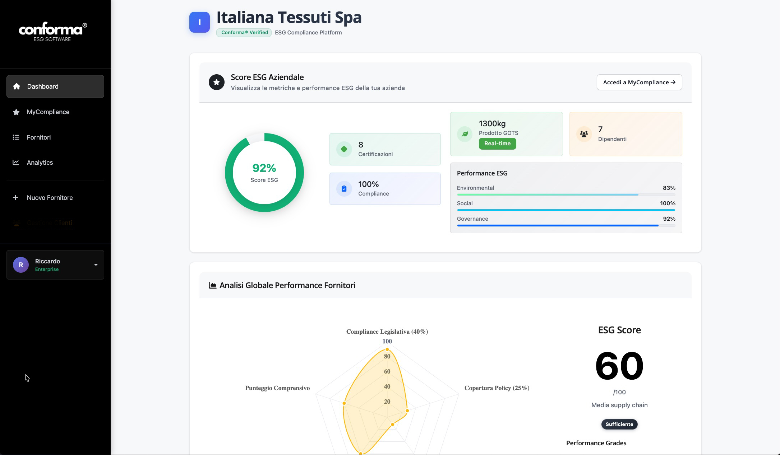The image size is (780, 455).
Task: Click the Punteggio Comprensivo radar label
Action: coord(277,388)
